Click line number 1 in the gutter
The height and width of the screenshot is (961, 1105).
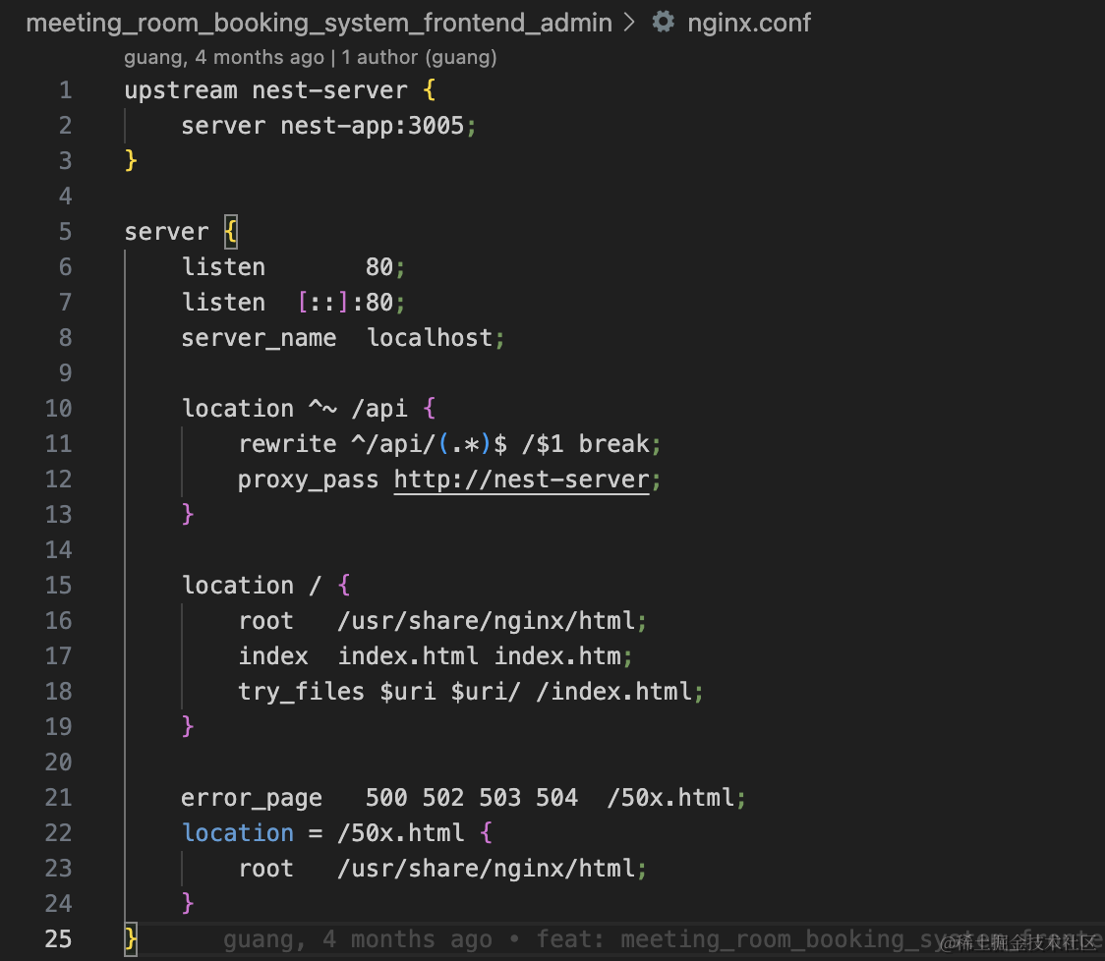pyautogui.click(x=65, y=90)
